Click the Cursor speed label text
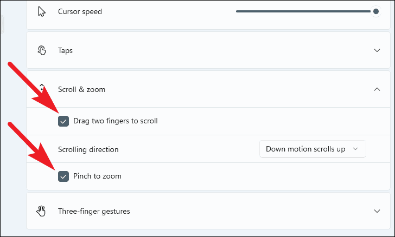 [x=80, y=11]
